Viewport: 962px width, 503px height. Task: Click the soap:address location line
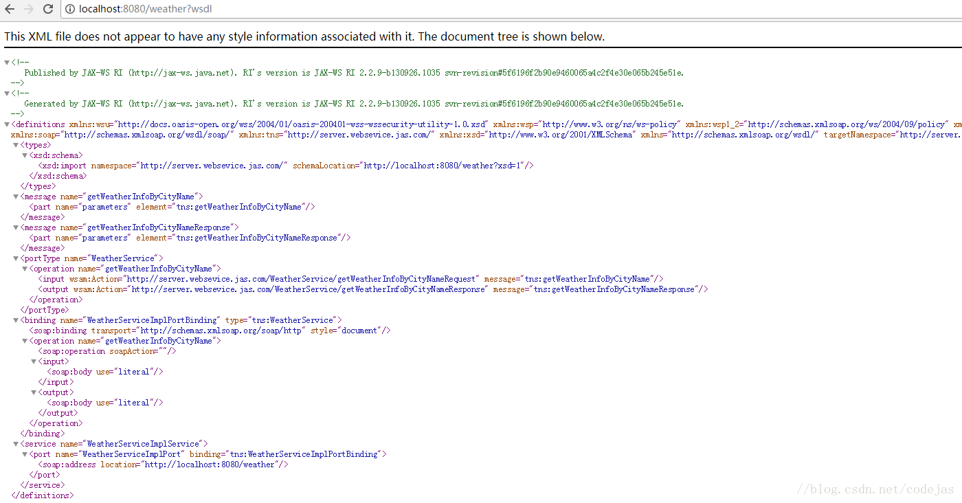coord(163,465)
